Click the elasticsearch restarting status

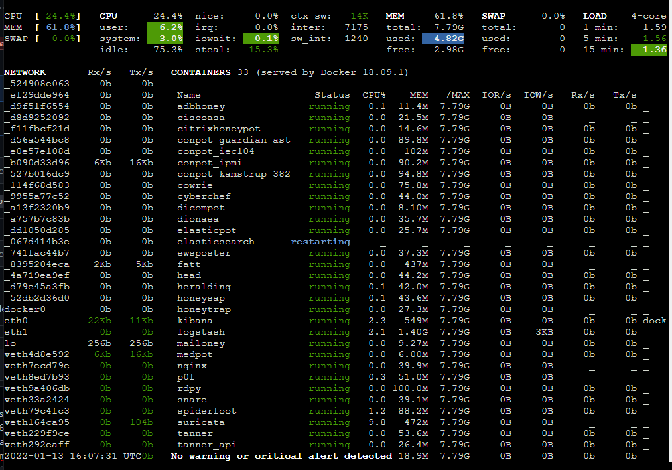pos(320,242)
